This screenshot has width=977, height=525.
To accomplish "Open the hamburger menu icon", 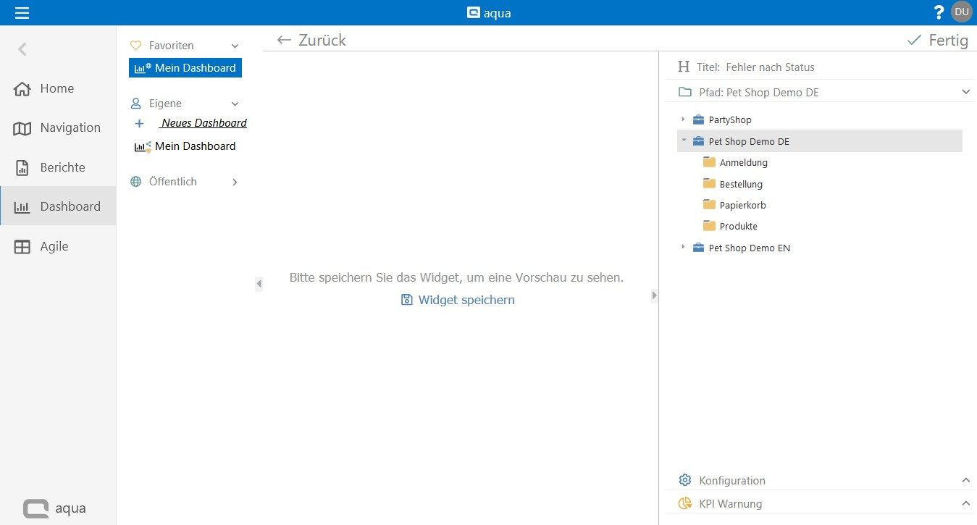I will coord(22,12).
